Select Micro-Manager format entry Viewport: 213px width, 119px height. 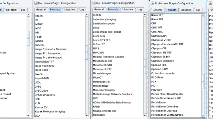click(x=102, y=73)
